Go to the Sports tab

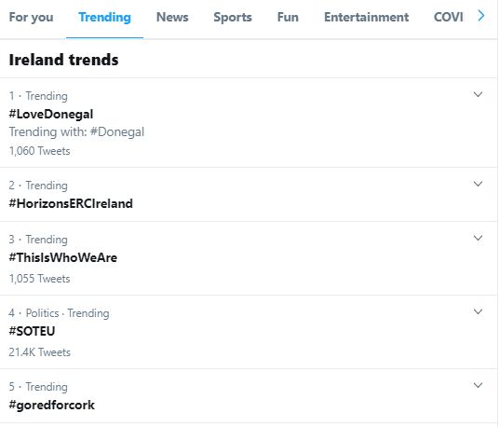(233, 17)
